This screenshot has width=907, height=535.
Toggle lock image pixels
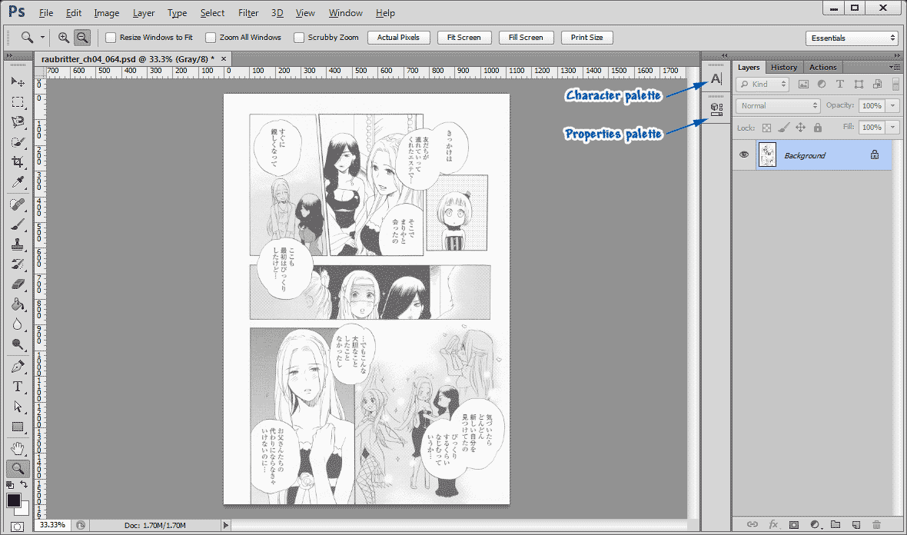[784, 128]
